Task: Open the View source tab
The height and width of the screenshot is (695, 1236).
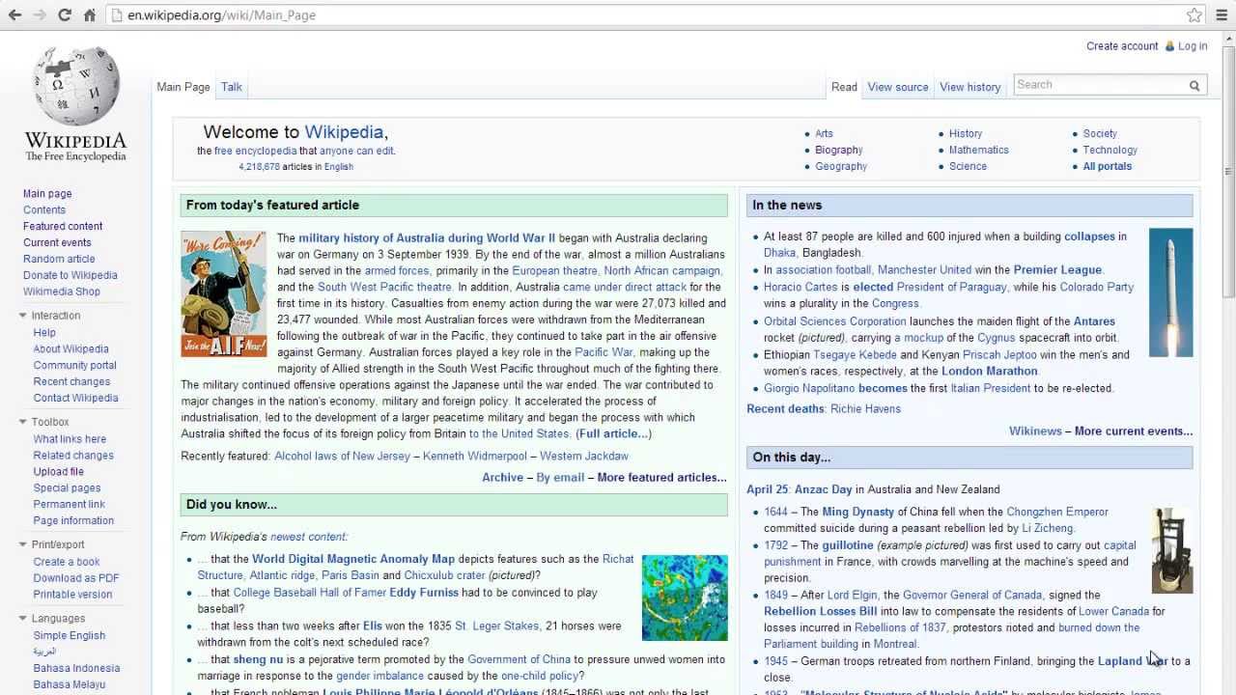Action: [898, 87]
